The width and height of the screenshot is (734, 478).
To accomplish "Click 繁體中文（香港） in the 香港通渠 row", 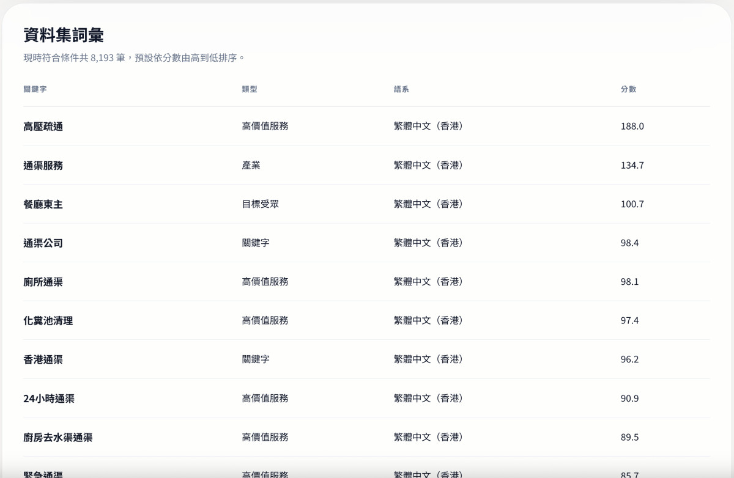I will (x=429, y=359).
